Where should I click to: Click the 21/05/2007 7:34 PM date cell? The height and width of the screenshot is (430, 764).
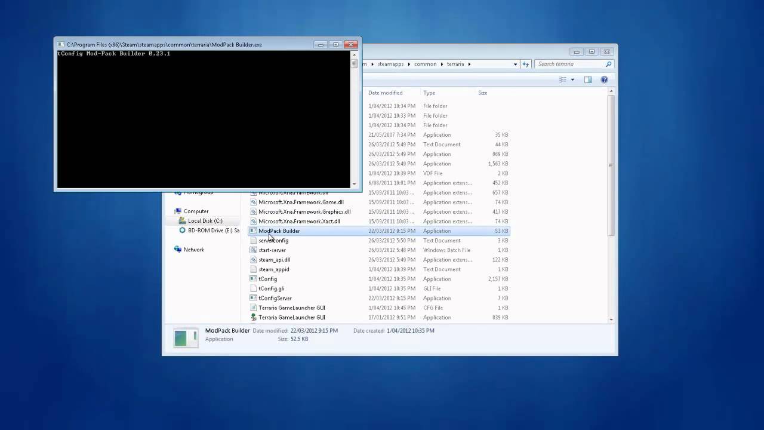[x=392, y=135]
